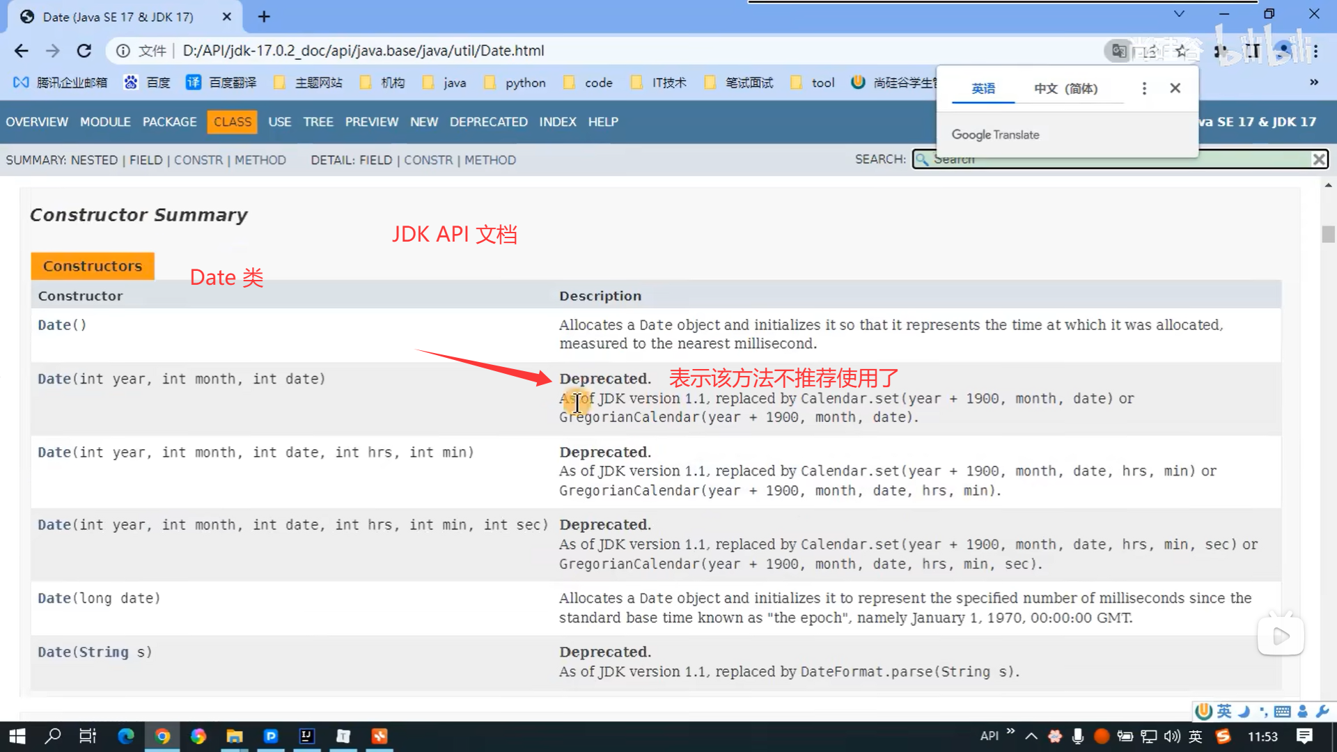Click the floating video play button

(x=1281, y=636)
